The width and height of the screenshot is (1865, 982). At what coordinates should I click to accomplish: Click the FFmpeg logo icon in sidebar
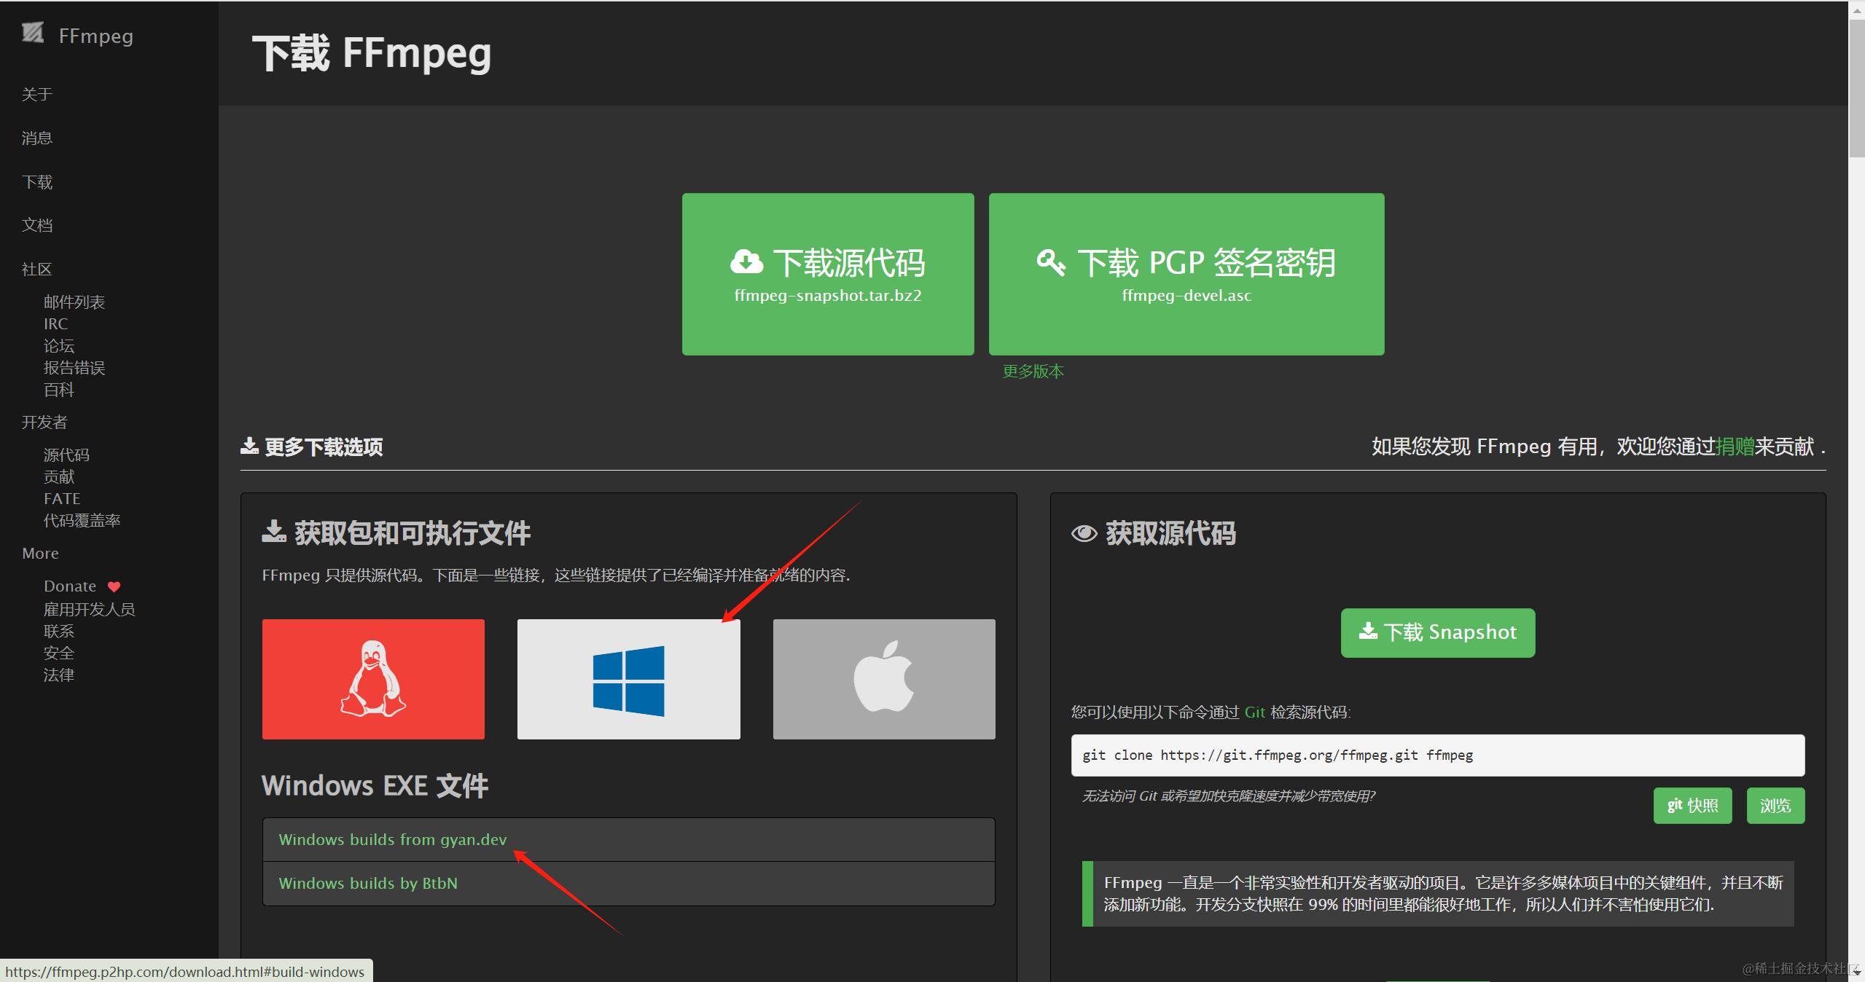click(33, 33)
